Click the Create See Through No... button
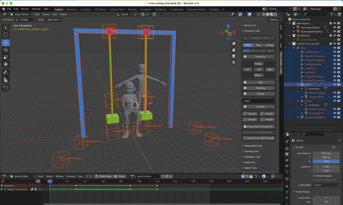The height and width of the screenshot is (205, 343). click(x=259, y=126)
